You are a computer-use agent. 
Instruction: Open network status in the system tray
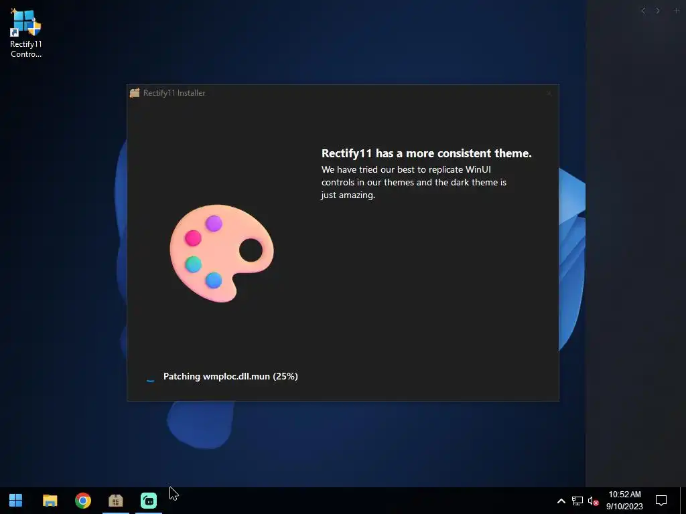coord(577,501)
